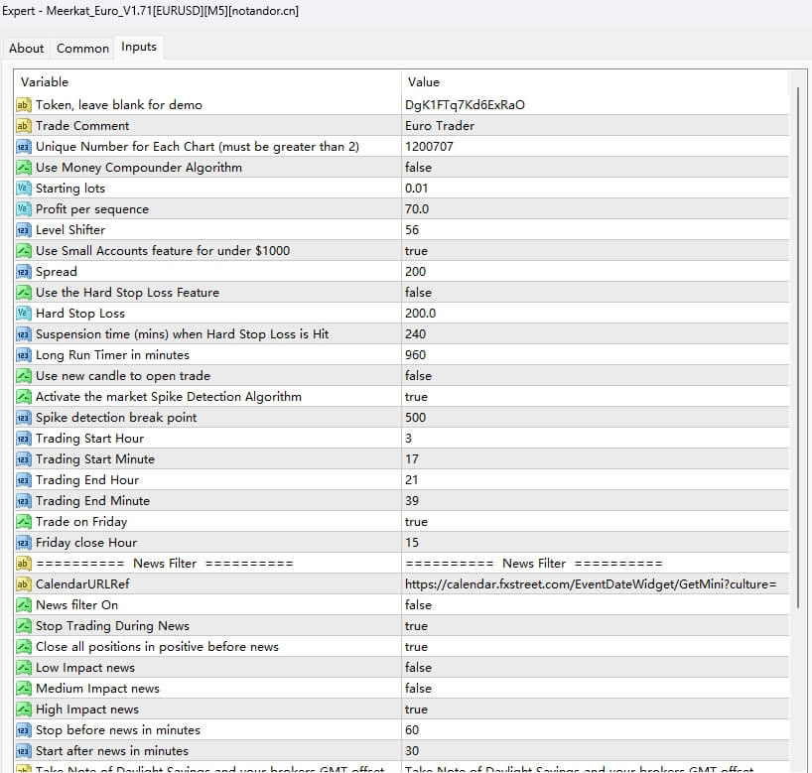The height and width of the screenshot is (773, 812).
Task: Click the scrollbar down arrow
Action: (x=797, y=764)
